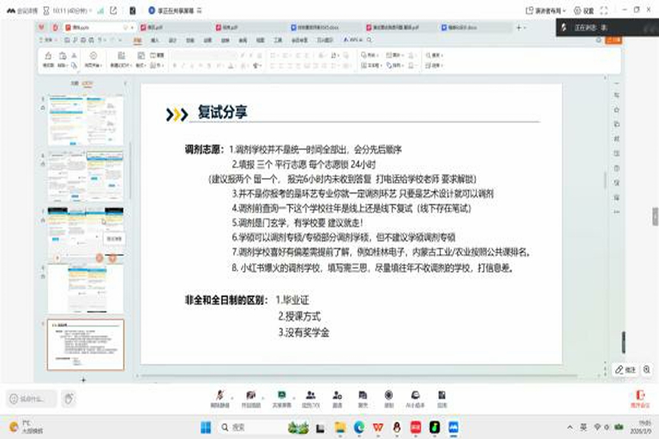Open Windows Start menu
Screen dimensions: 659x439
pyautogui.click(x=204, y=427)
